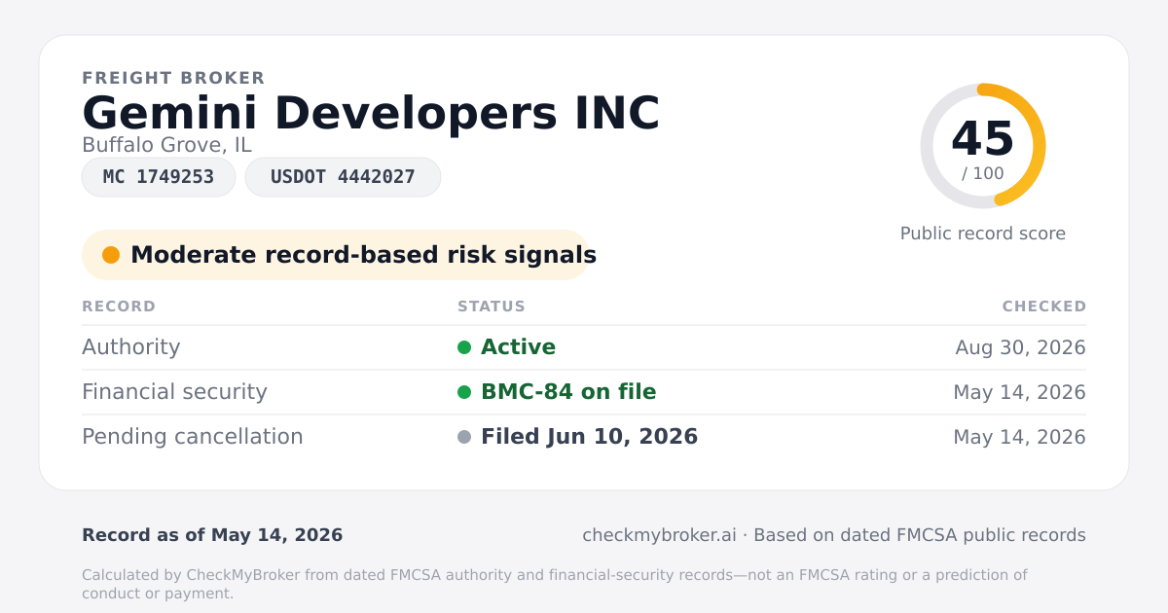Click the RECORD column header
This screenshot has width=1168, height=613.
coord(119,306)
